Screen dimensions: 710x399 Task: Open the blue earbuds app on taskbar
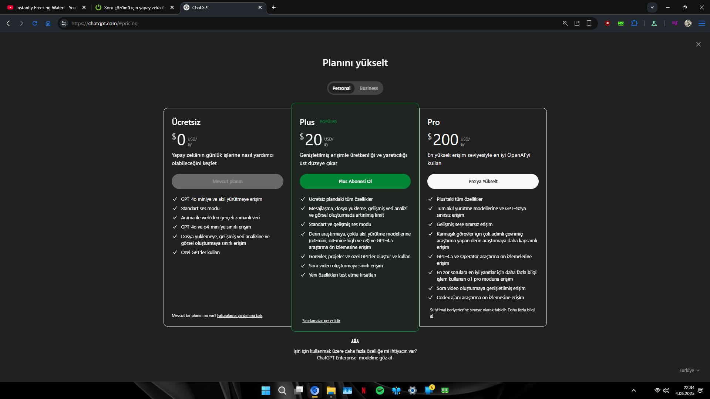pyautogui.click(x=396, y=390)
